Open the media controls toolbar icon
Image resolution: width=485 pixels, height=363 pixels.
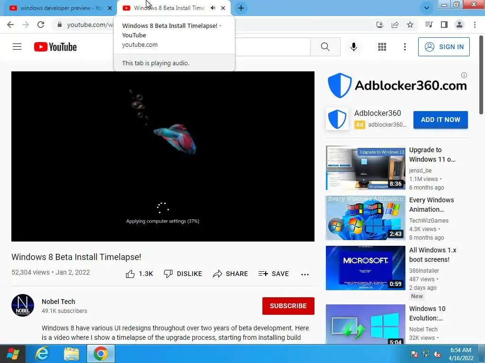point(429,25)
